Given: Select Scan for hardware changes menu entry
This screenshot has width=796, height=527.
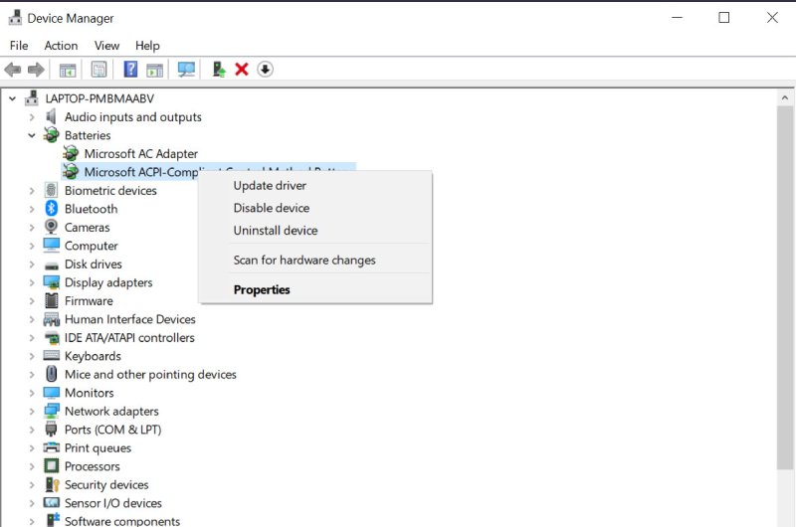Looking at the screenshot, I should click(315, 261).
